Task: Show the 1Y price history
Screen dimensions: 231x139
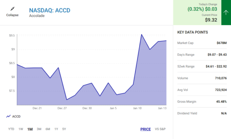Action: tap(56, 129)
